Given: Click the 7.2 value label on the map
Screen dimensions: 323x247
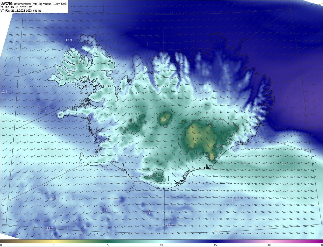Looking at the screenshot, I should [x=245, y=164].
